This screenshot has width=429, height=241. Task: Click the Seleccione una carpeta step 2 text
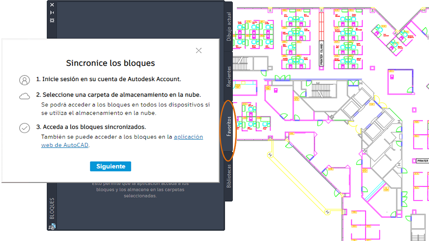118,95
